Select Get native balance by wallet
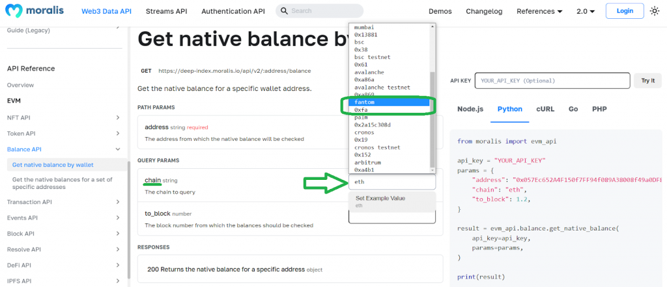 coord(66,165)
